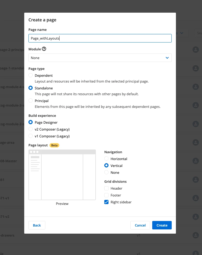Set Navigation to Horizontal
This screenshot has height=255, width=202.
click(x=106, y=158)
